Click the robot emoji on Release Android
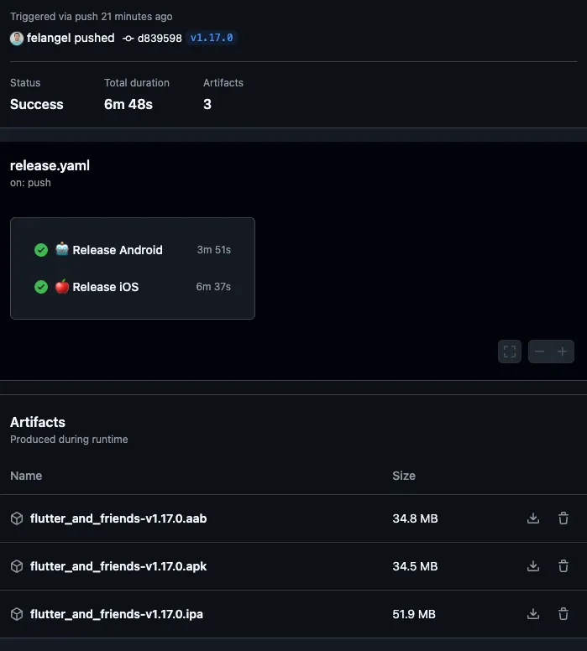Image resolution: width=587 pixels, height=651 pixels. (x=62, y=248)
